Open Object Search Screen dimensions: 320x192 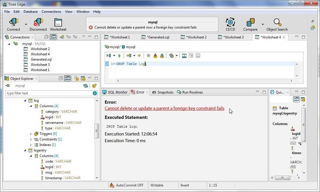coord(277,24)
